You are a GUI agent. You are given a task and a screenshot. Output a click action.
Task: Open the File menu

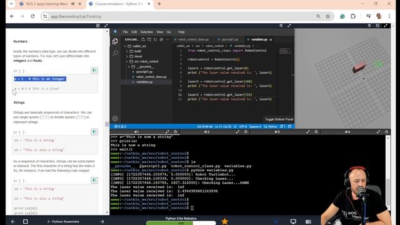pyautogui.click(x=125, y=32)
